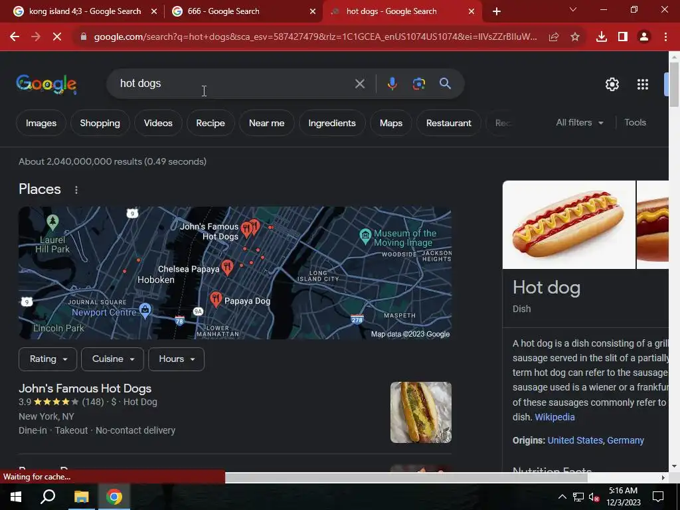Select the Maps filter chip
The height and width of the screenshot is (510, 680).
pos(391,123)
